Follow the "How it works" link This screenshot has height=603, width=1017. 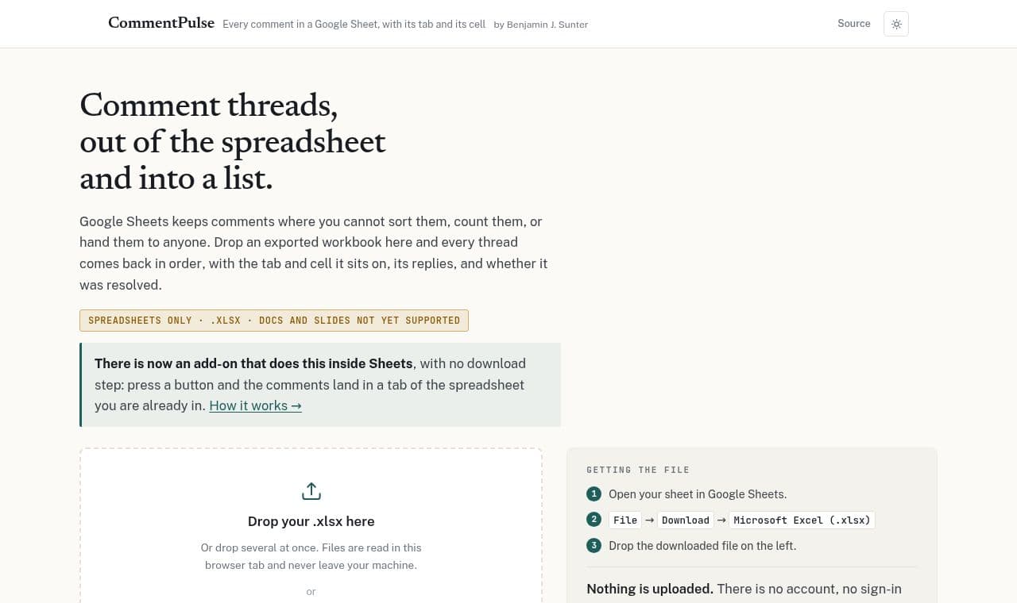[x=255, y=405]
